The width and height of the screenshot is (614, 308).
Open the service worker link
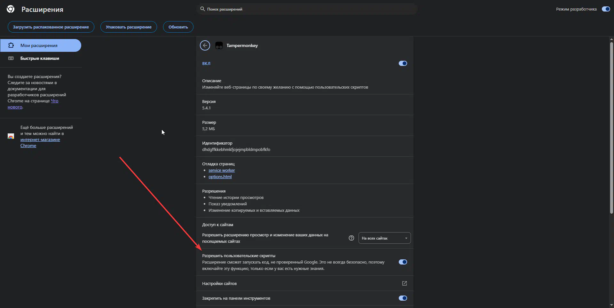[x=222, y=170]
